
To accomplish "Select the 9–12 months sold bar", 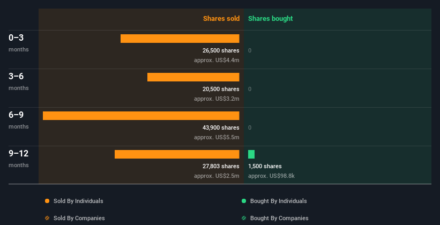I will pos(177,154).
